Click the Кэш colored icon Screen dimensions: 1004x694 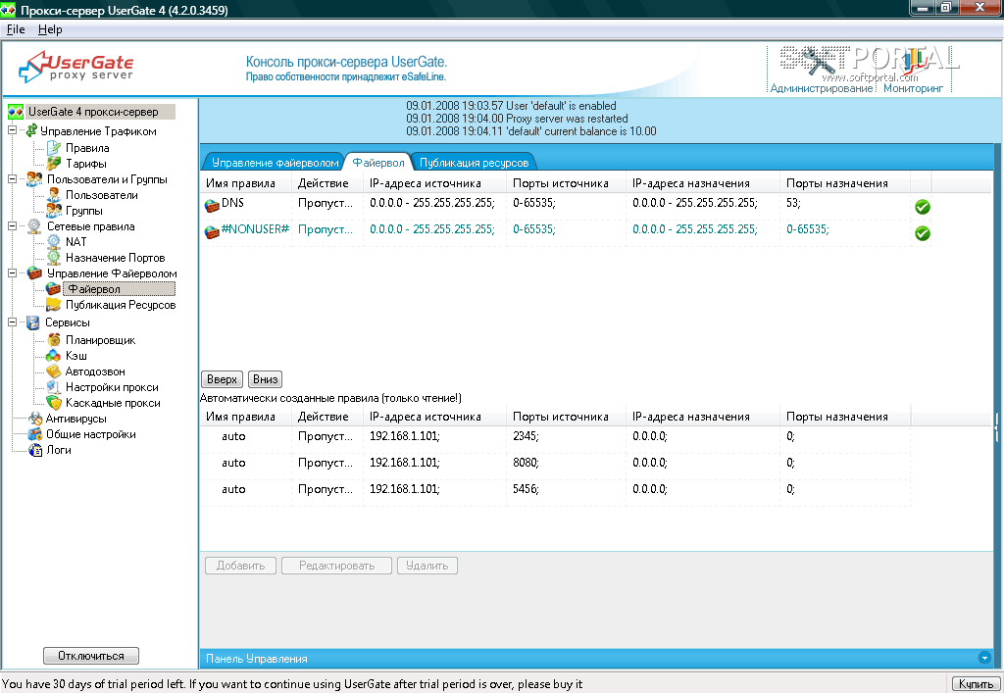coord(55,355)
